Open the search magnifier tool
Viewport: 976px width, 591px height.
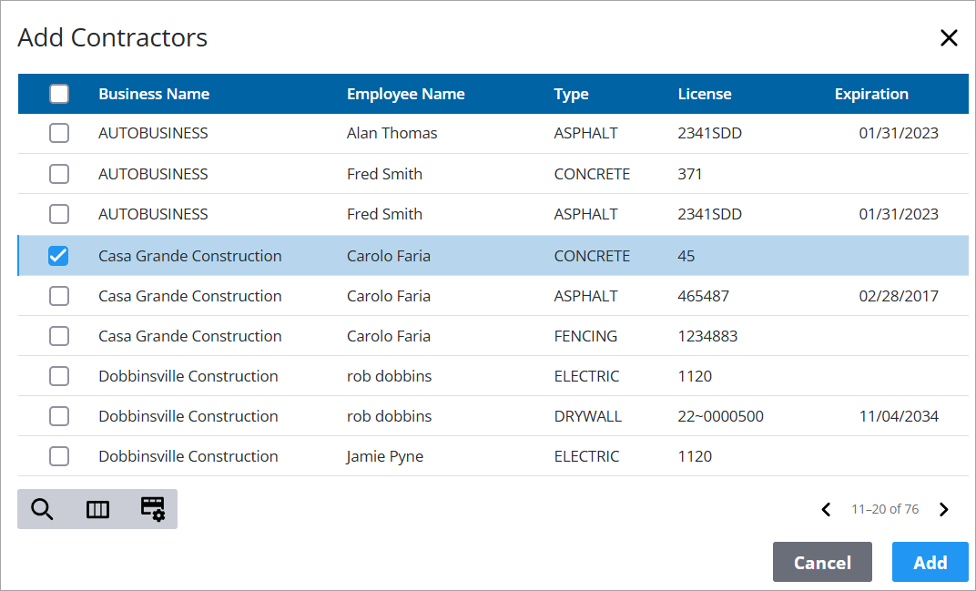(x=42, y=509)
